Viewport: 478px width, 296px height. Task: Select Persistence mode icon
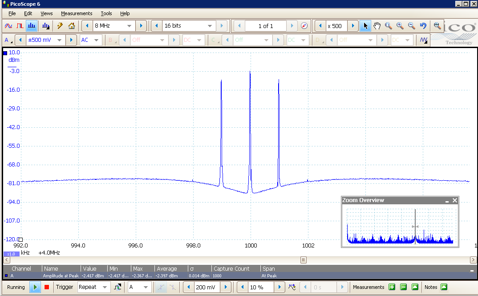[x=20, y=26]
